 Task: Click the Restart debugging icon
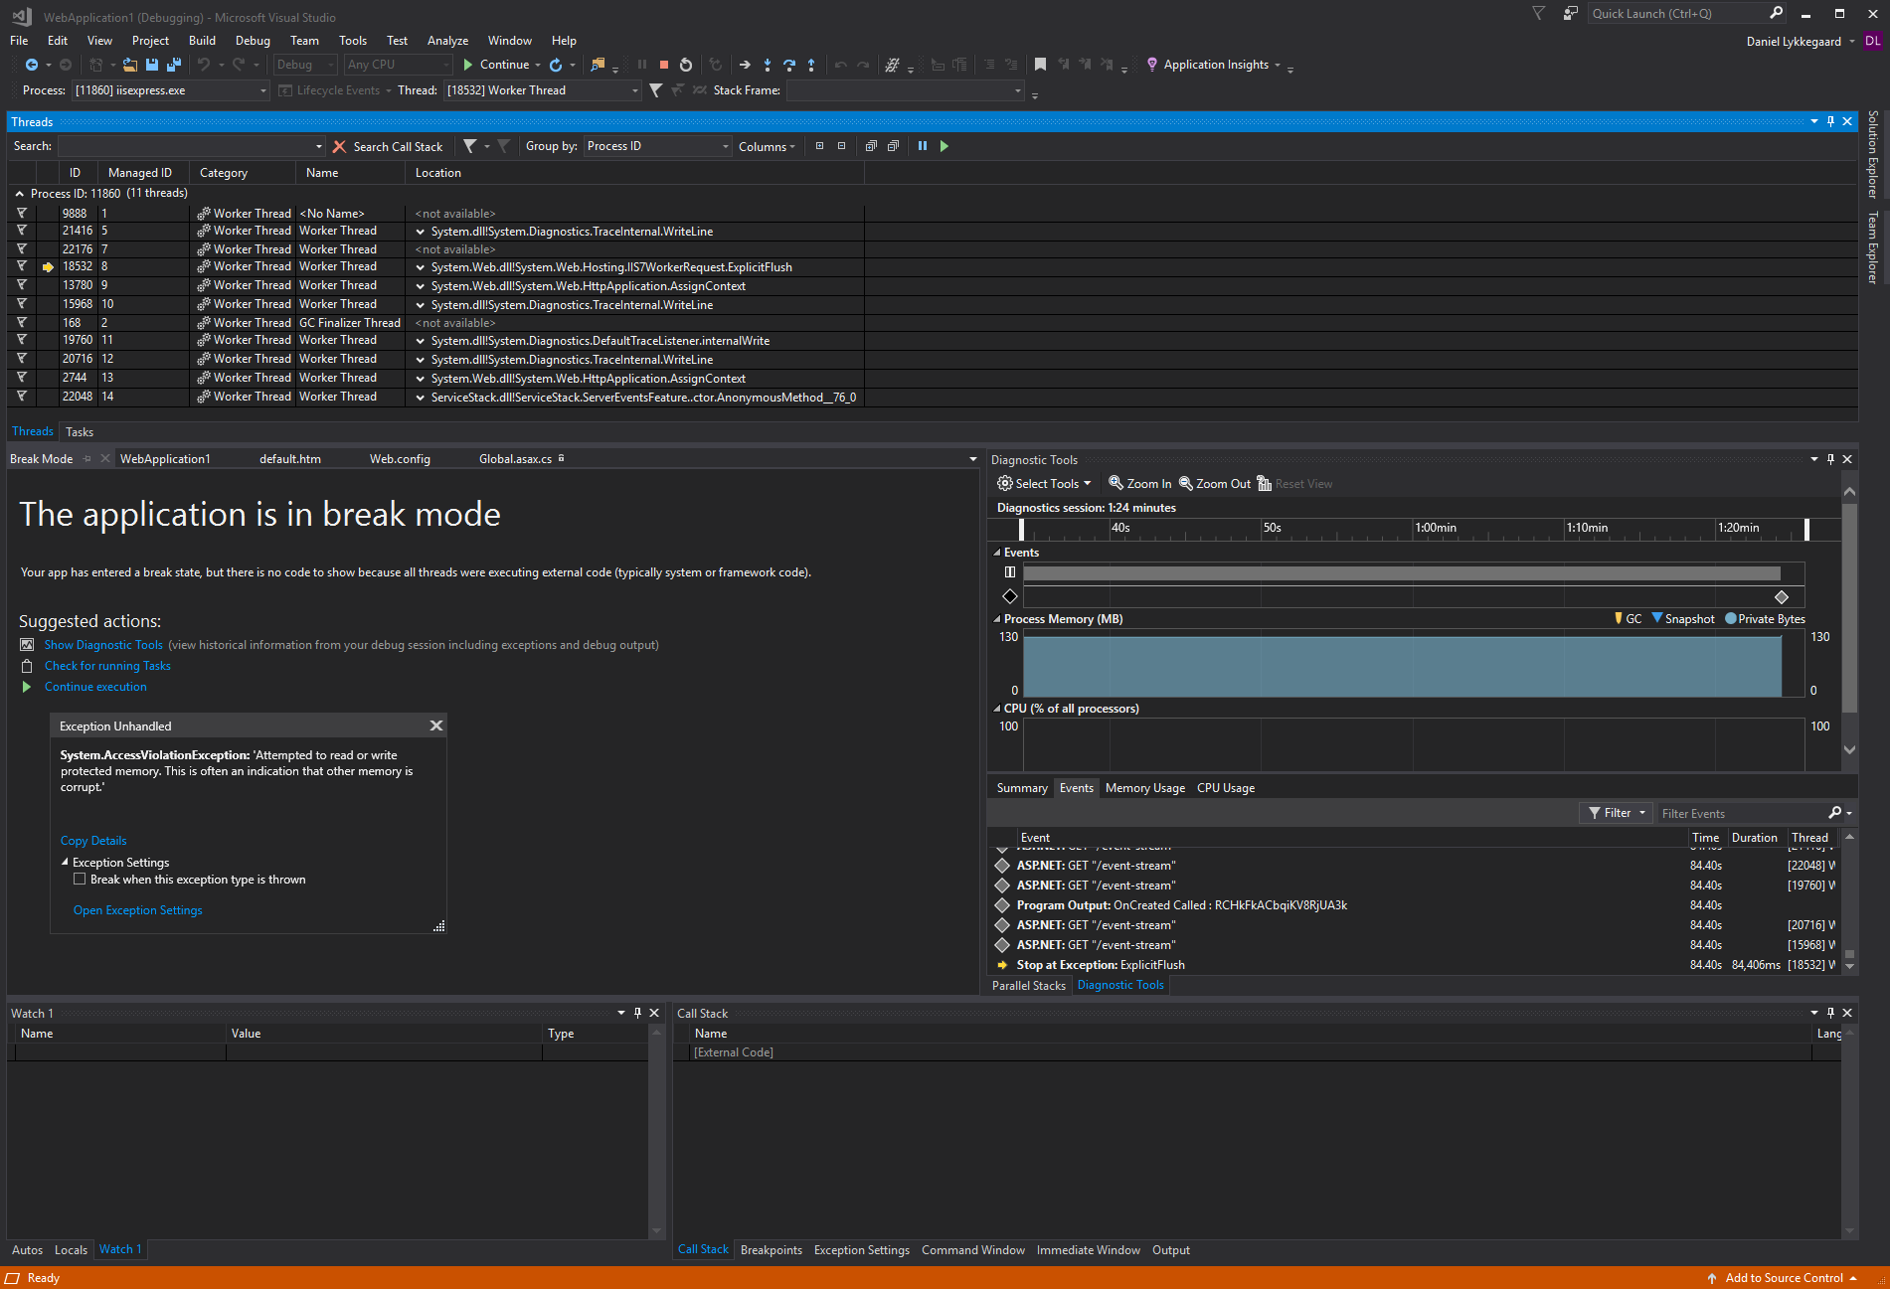tap(686, 65)
